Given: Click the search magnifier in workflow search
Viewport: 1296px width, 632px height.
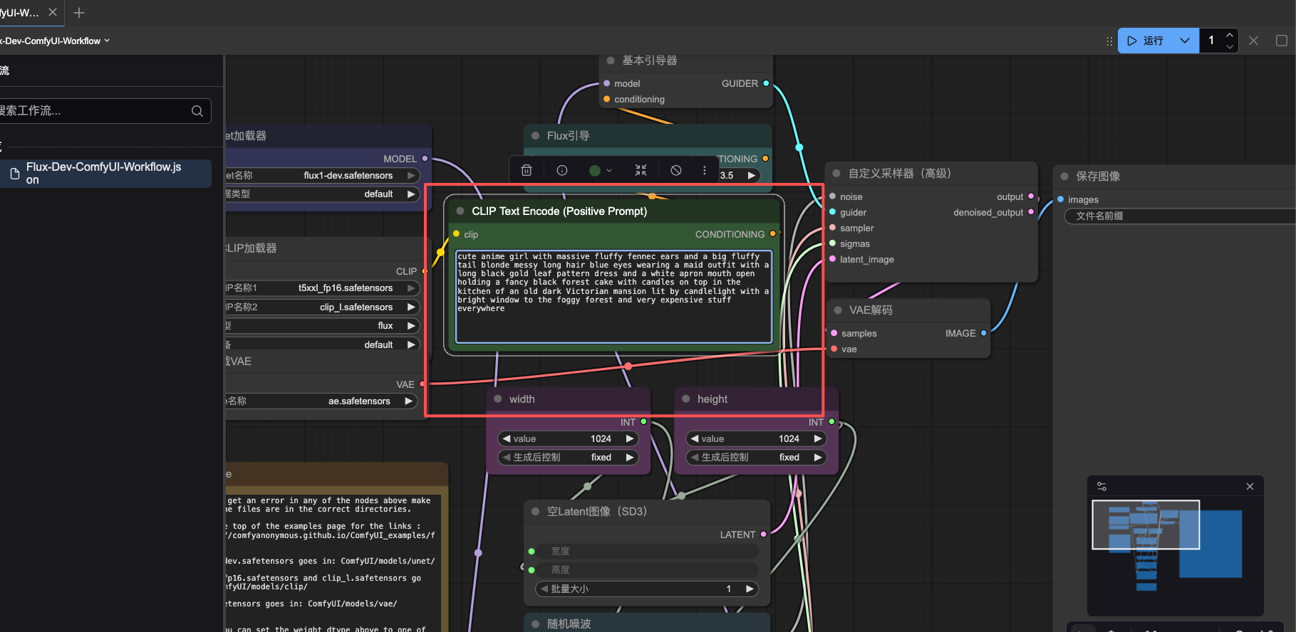Looking at the screenshot, I should [x=197, y=111].
